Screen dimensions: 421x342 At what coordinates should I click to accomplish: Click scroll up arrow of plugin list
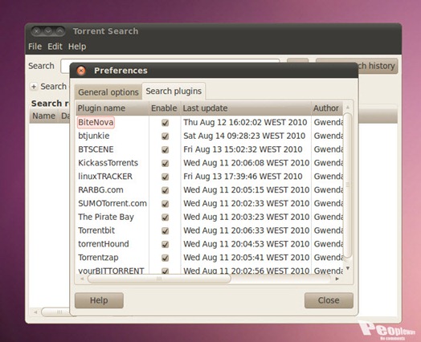(348, 108)
